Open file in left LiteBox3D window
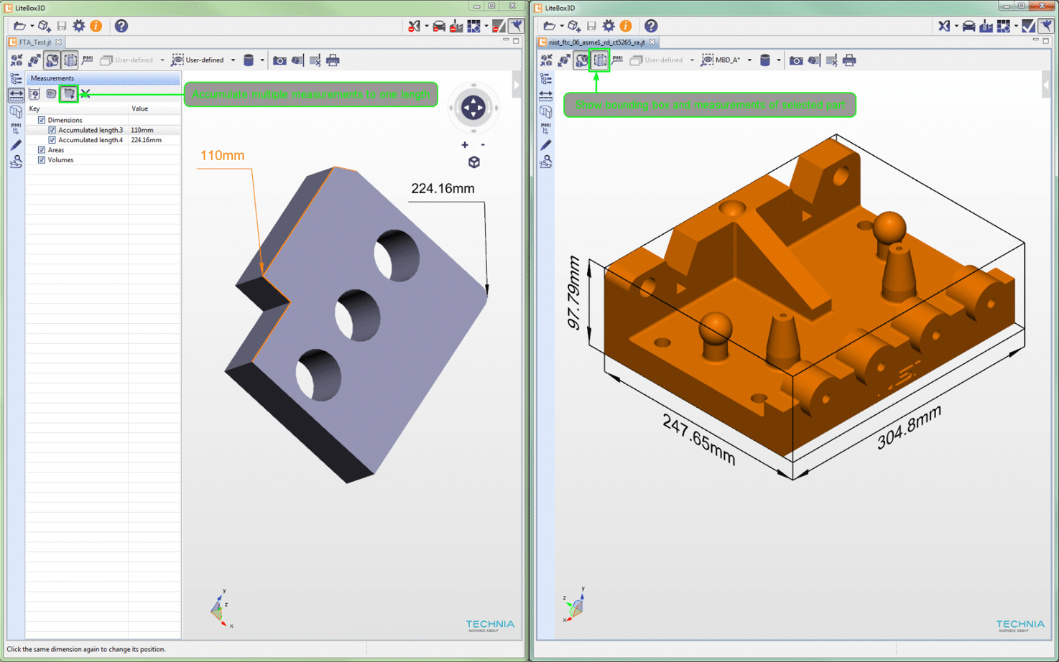The height and width of the screenshot is (662, 1059). coord(19,26)
